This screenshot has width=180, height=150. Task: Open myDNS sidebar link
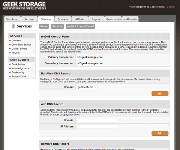click(16, 53)
